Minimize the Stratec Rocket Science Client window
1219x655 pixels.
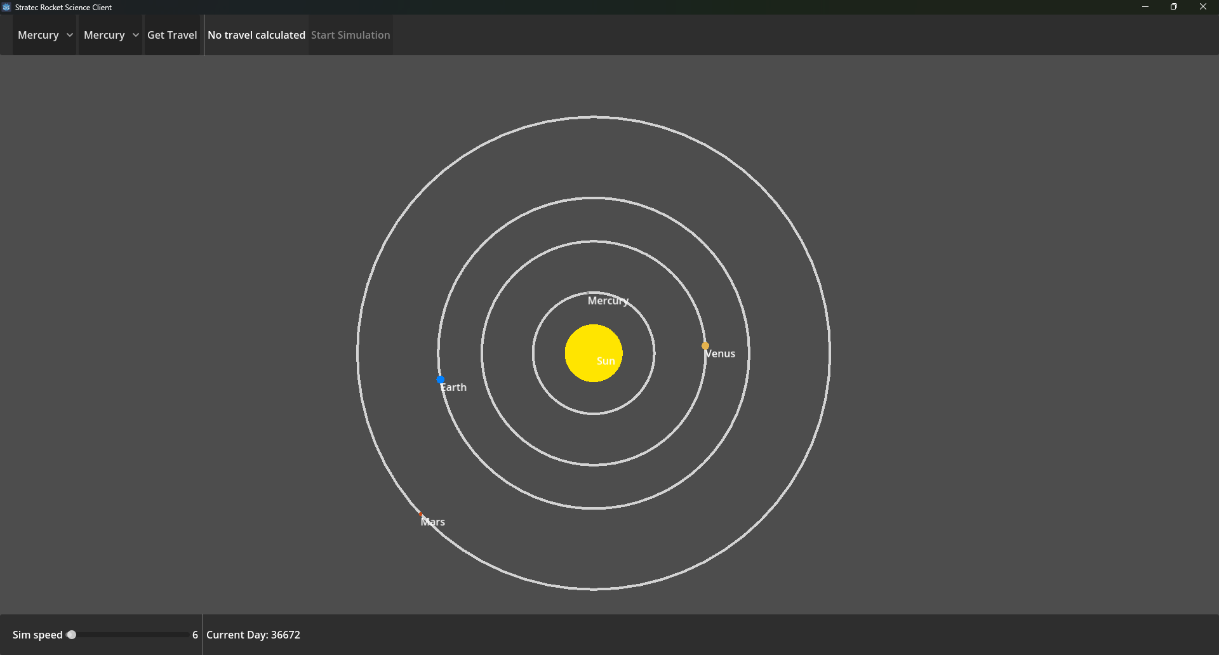pyautogui.click(x=1145, y=7)
